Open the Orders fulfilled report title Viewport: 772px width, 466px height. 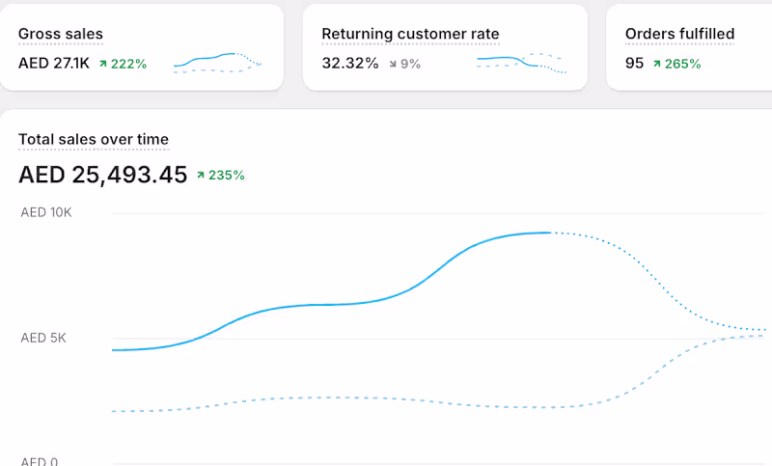pos(679,34)
